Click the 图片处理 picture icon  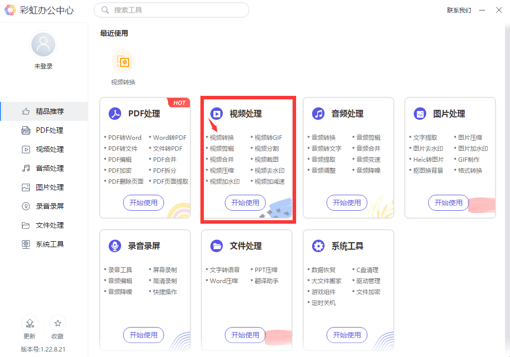pyautogui.click(x=420, y=113)
